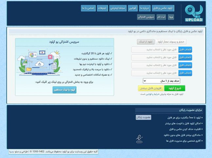Click the text 'لینک دانلود مستقیم و بدون تبلیغات'
The image size is (212, 158).
pyautogui.click(x=92, y=59)
